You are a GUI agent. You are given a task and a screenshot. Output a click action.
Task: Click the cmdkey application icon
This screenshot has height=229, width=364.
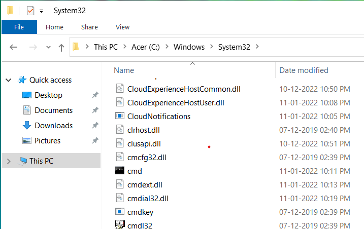(119, 211)
